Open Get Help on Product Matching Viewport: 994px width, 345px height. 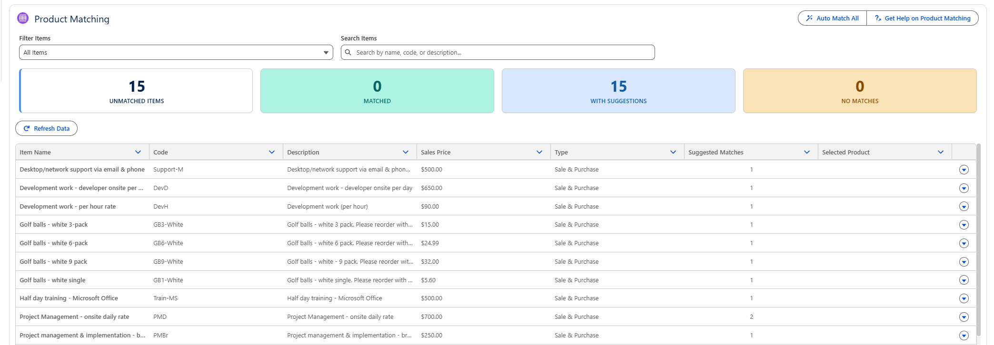pyautogui.click(x=923, y=18)
